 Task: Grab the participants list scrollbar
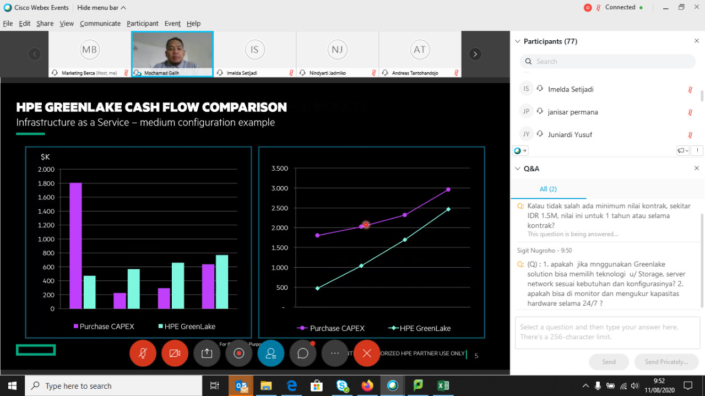[x=702, y=96]
